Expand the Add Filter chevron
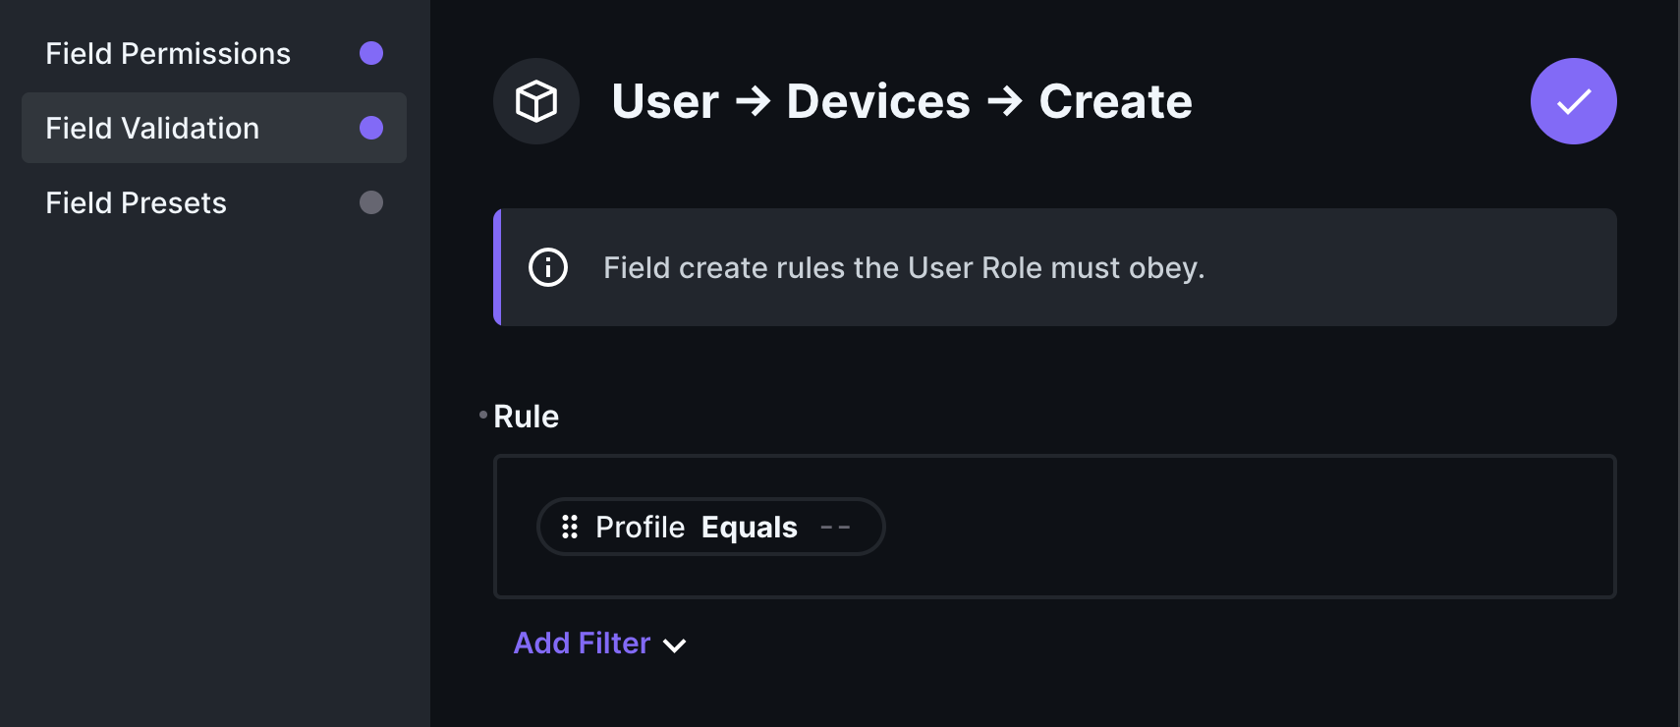The height and width of the screenshot is (727, 1680). click(x=675, y=645)
